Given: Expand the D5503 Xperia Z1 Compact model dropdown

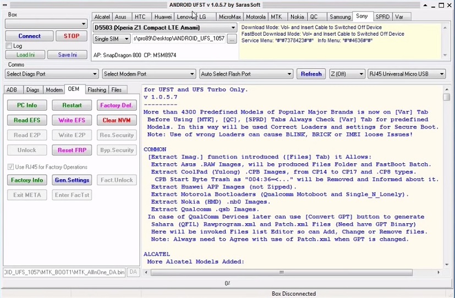Looking at the screenshot, I should tap(165, 28).
